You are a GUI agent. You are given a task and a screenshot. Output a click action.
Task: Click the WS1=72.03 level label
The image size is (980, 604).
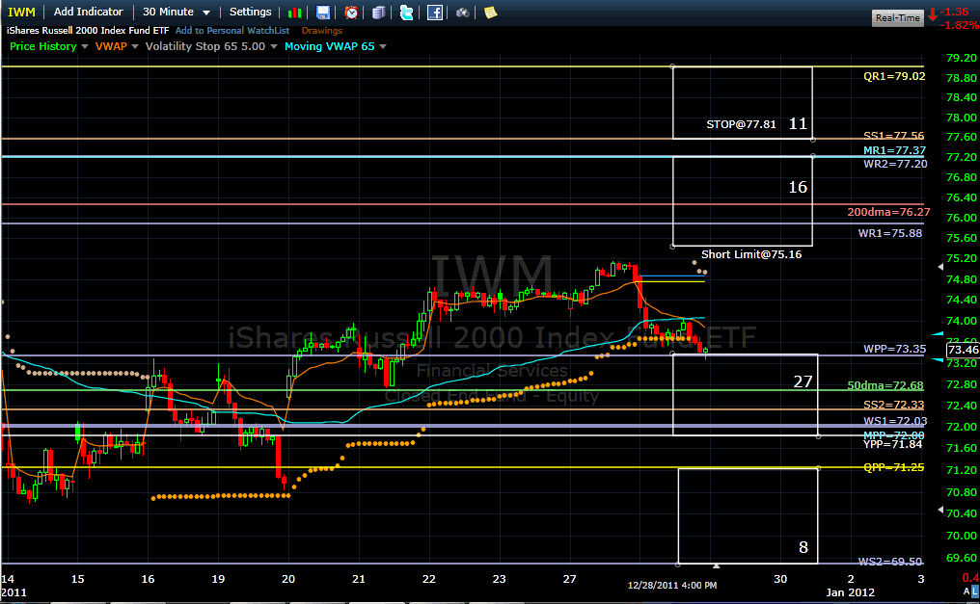pos(895,421)
